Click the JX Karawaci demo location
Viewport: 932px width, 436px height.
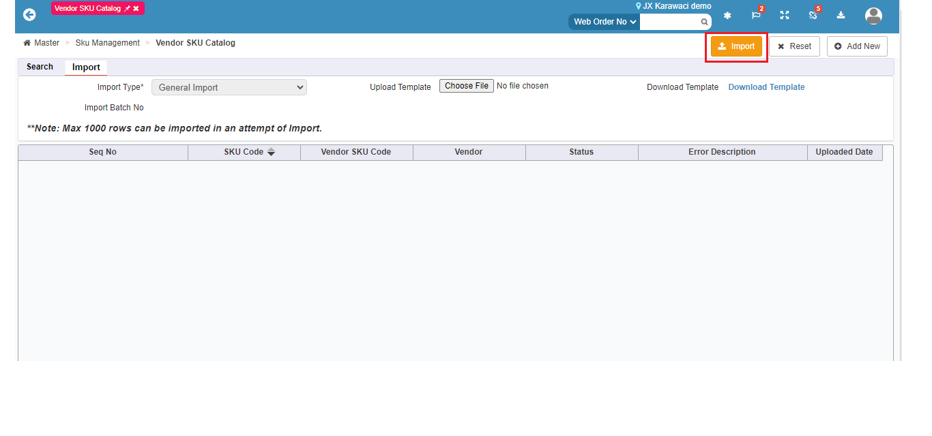(x=673, y=6)
